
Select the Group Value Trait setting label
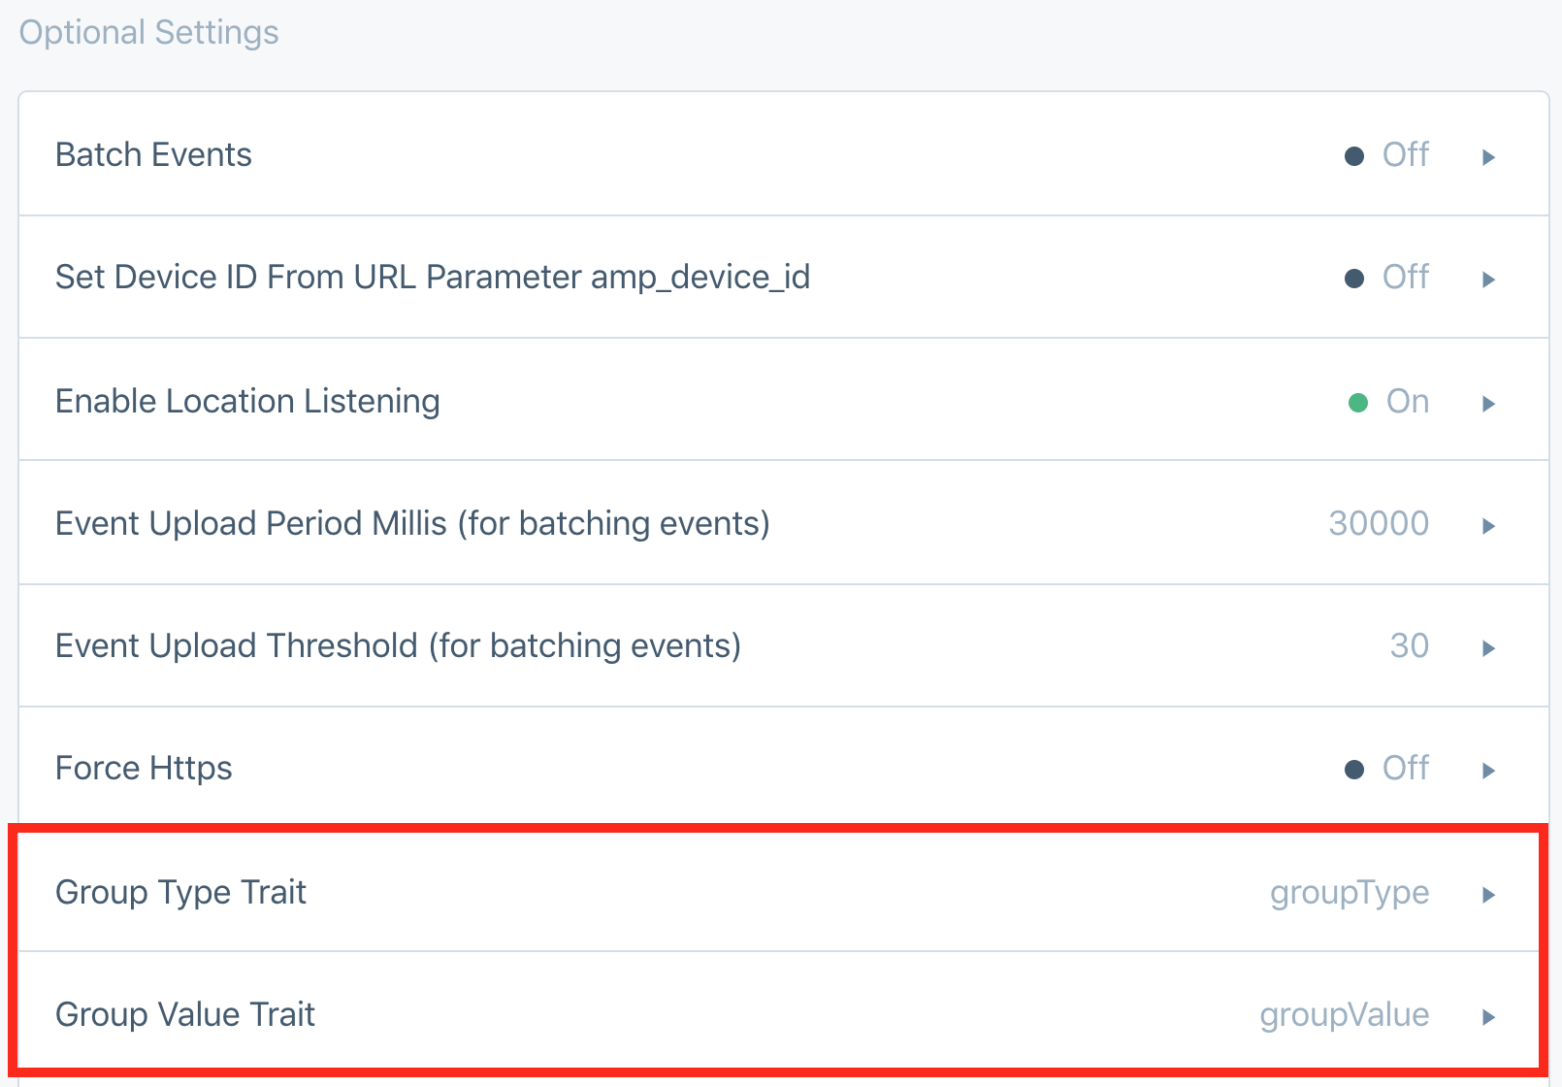pos(185,1015)
